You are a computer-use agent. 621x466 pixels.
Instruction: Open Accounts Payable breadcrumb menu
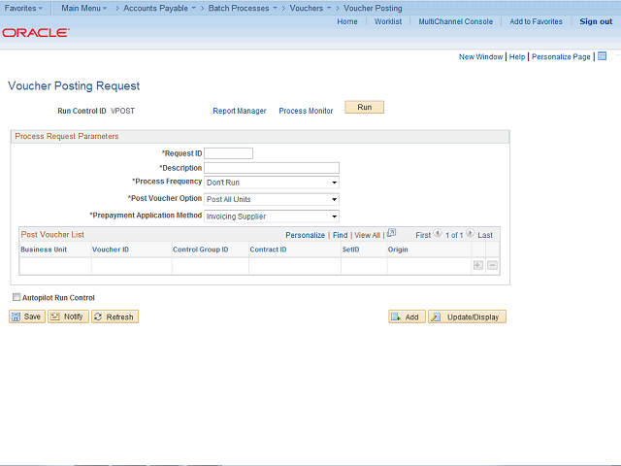tap(159, 8)
